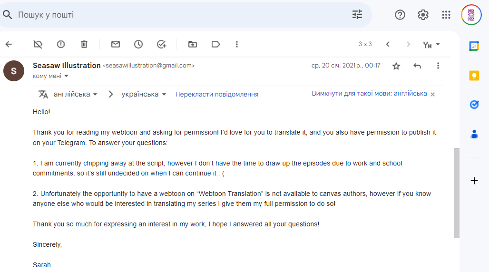Image resolution: width=489 pixels, height=272 pixels.
Task: Open the Google apps grid
Action: 446,15
